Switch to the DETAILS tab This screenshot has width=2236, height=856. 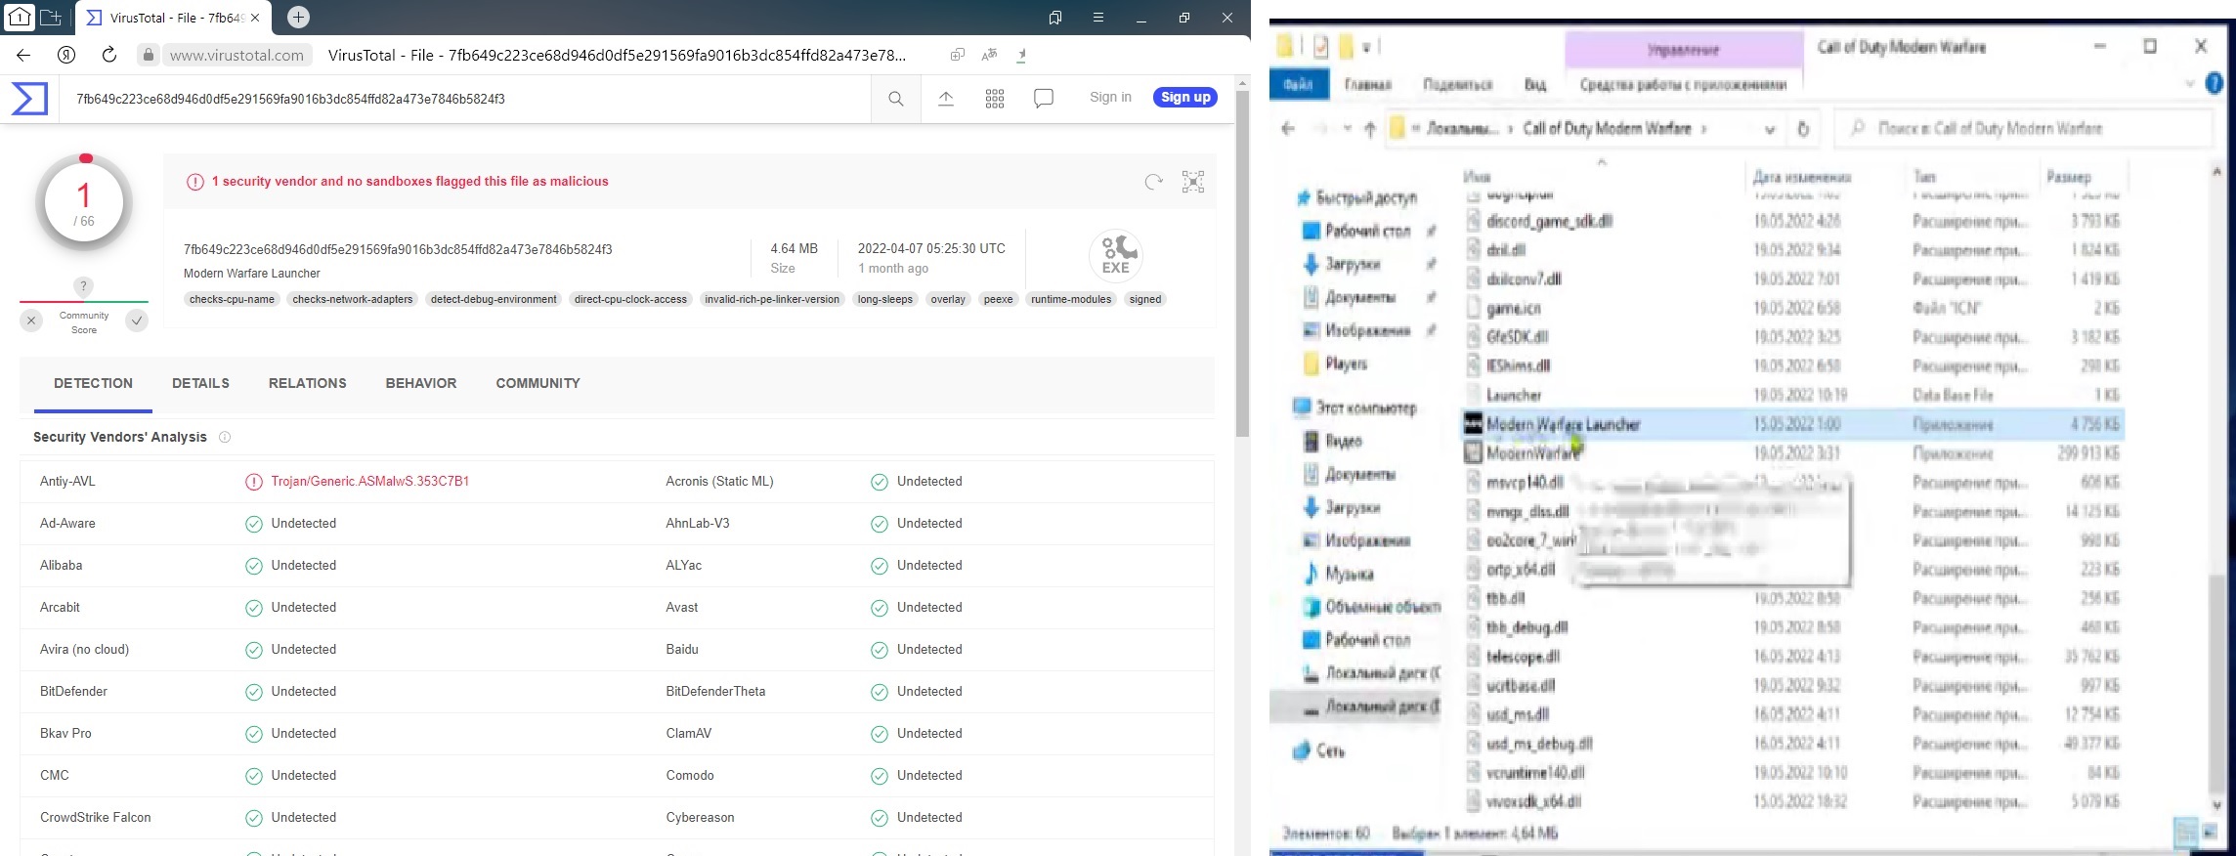[x=200, y=383]
